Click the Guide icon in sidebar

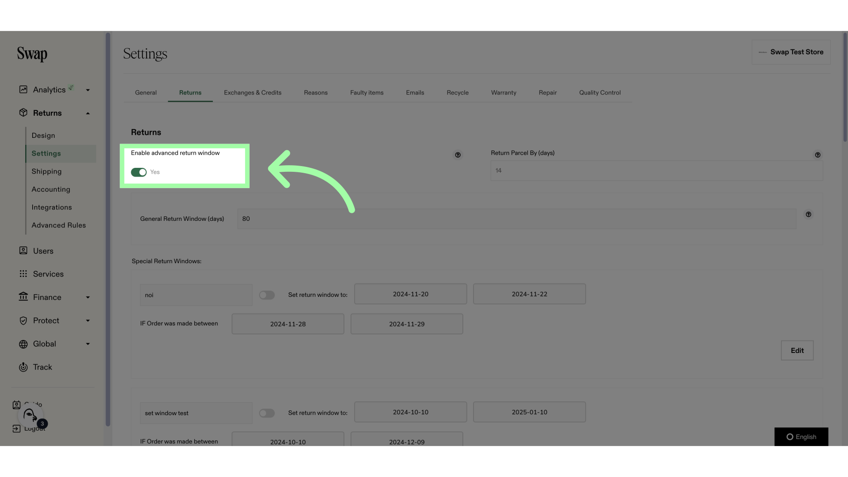(16, 405)
